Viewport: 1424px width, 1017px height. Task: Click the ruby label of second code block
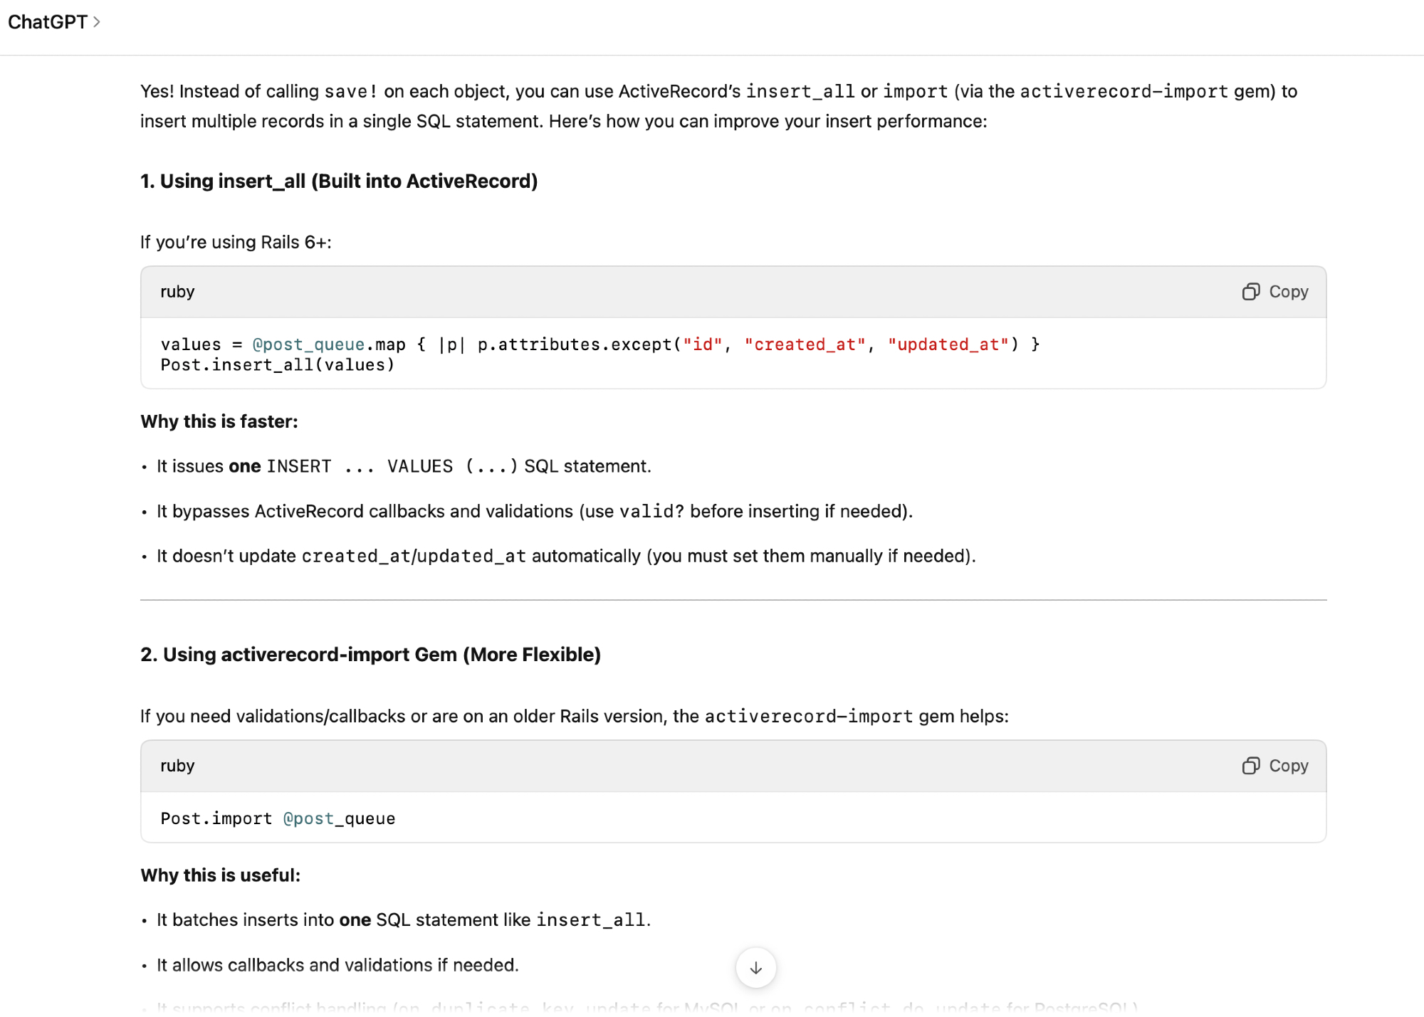[177, 766]
